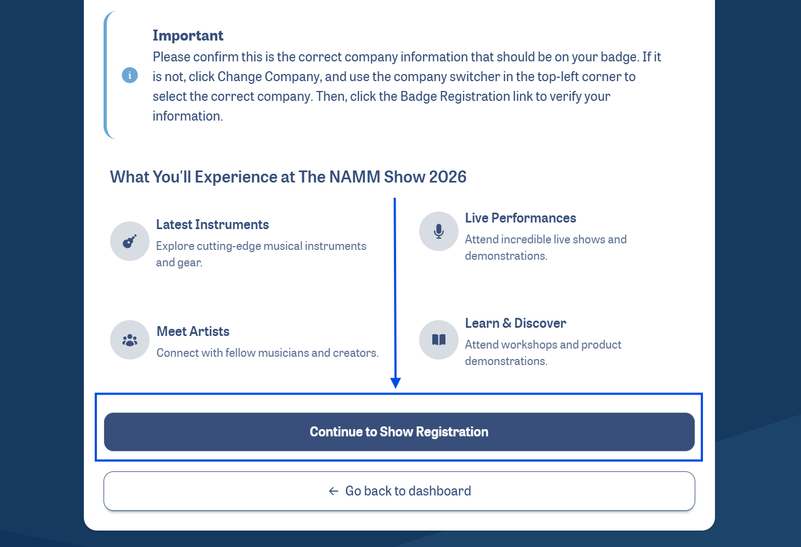The width and height of the screenshot is (801, 547).
Task: Click the Latest Instruments heading
Action: 213,225
